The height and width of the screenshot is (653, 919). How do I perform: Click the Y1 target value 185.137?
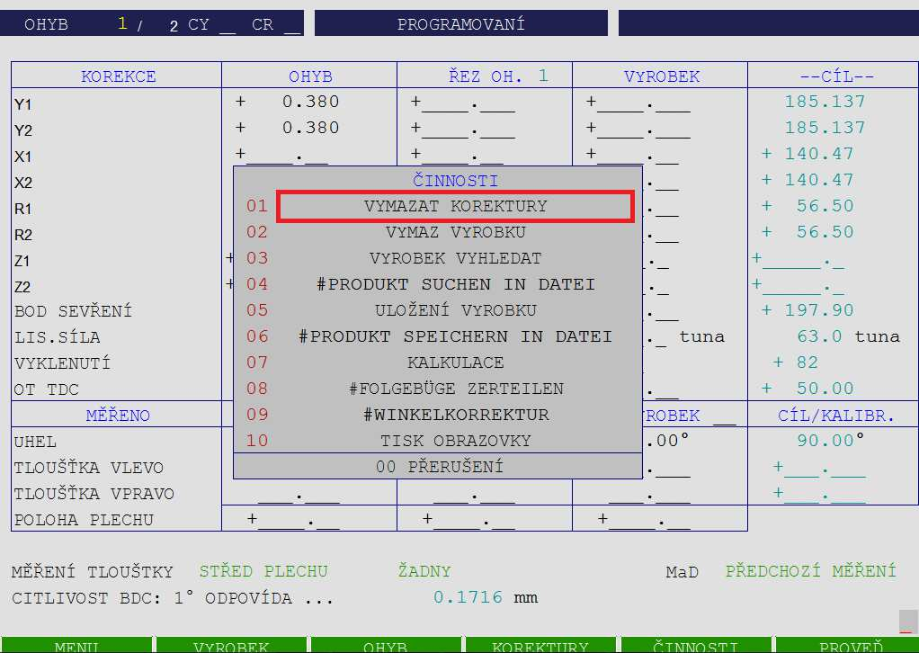(825, 102)
